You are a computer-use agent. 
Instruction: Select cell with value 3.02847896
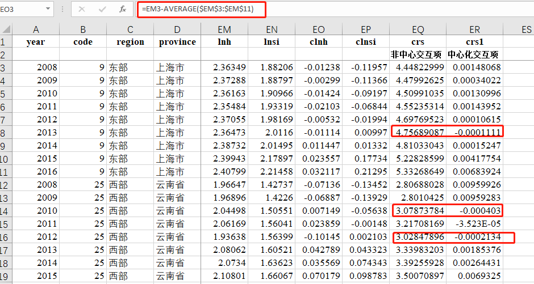[418, 237]
